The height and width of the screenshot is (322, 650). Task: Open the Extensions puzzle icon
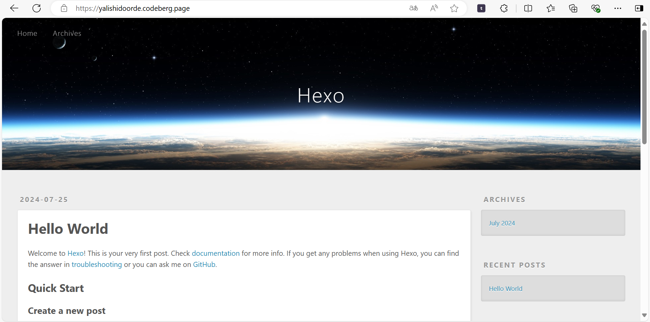click(504, 8)
